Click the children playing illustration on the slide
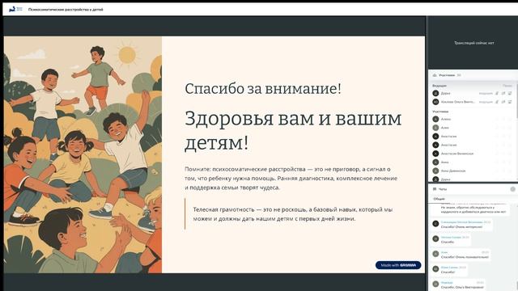Viewport: 518px width, 291px height. click(x=83, y=154)
